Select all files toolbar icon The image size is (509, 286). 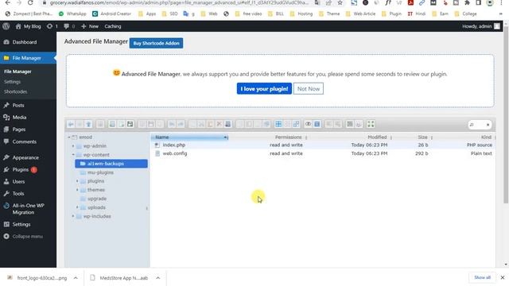coord(278,124)
